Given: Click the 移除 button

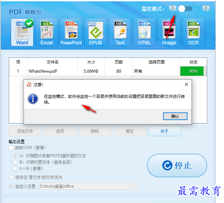Looking at the screenshot, I should point(95,131).
